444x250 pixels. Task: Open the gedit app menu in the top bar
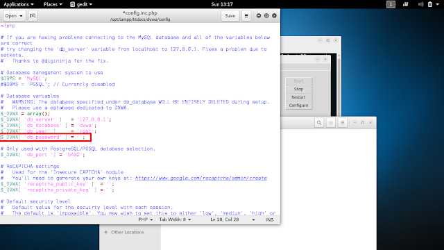[x=81, y=4]
